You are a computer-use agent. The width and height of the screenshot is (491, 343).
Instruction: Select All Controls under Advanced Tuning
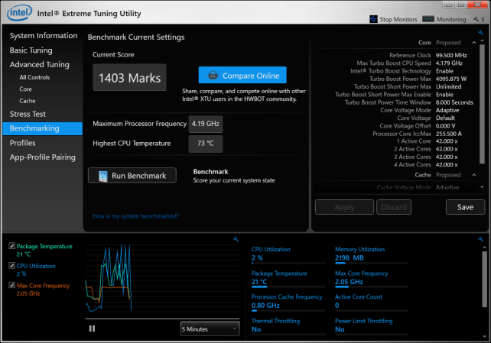pos(34,77)
